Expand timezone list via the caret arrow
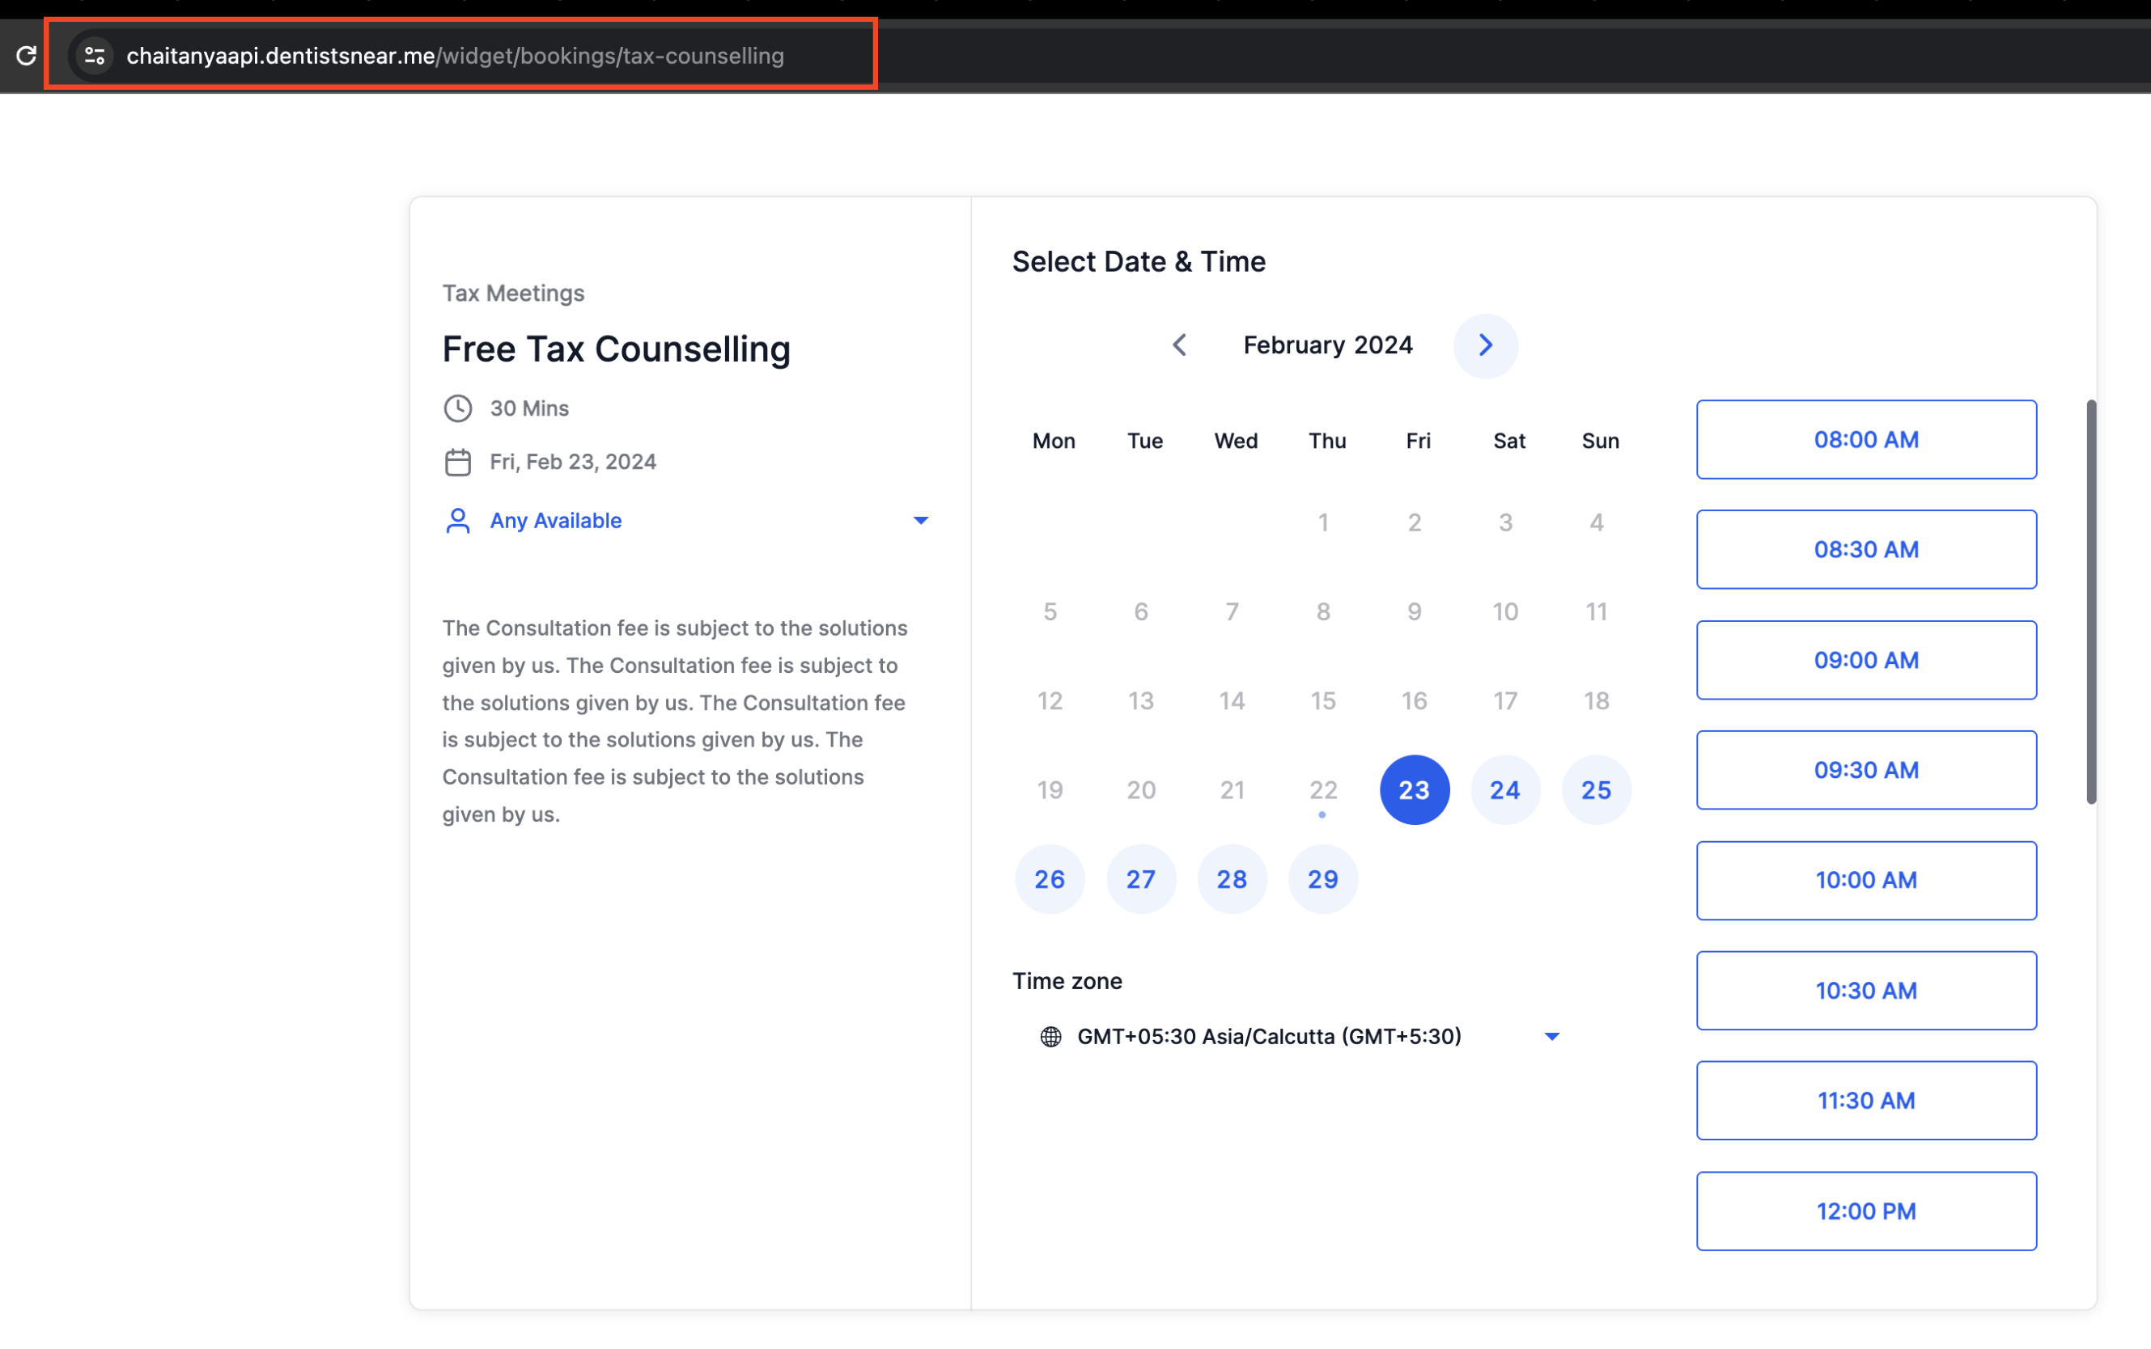This screenshot has height=1349, width=2151. 1552,1037
